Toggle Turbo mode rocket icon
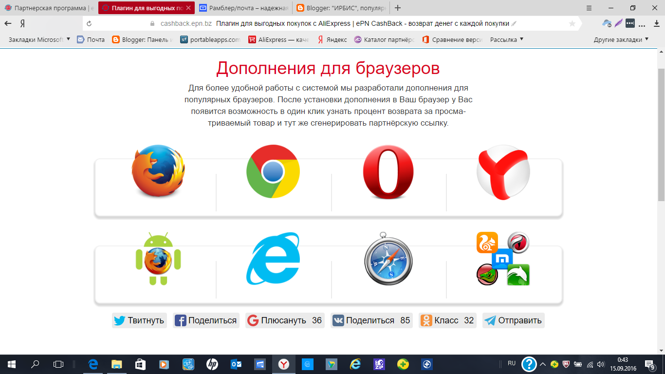The height and width of the screenshot is (374, 665). pos(514,23)
